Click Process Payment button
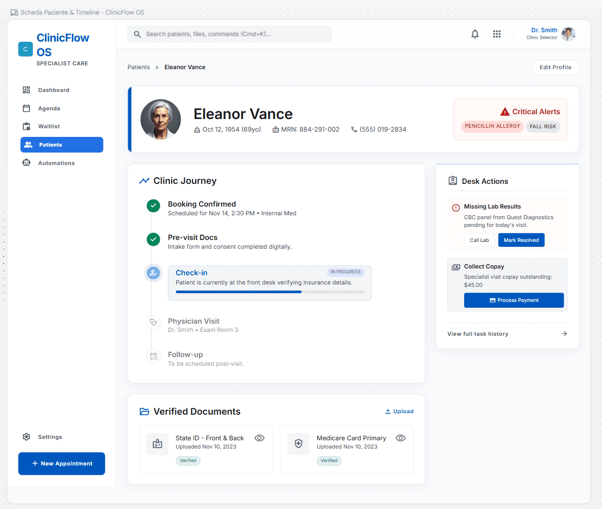Screen dimensions: 602x509 pyautogui.click(x=514, y=300)
